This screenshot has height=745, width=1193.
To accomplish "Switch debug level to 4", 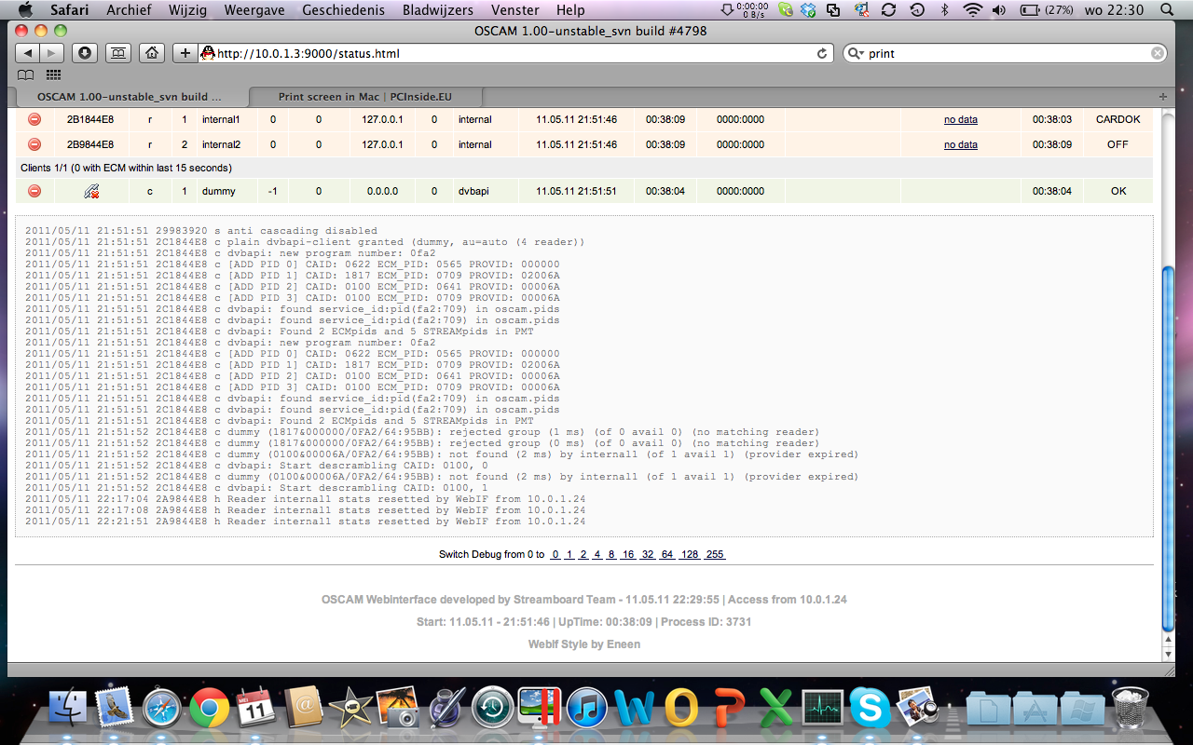I will pyautogui.click(x=597, y=554).
